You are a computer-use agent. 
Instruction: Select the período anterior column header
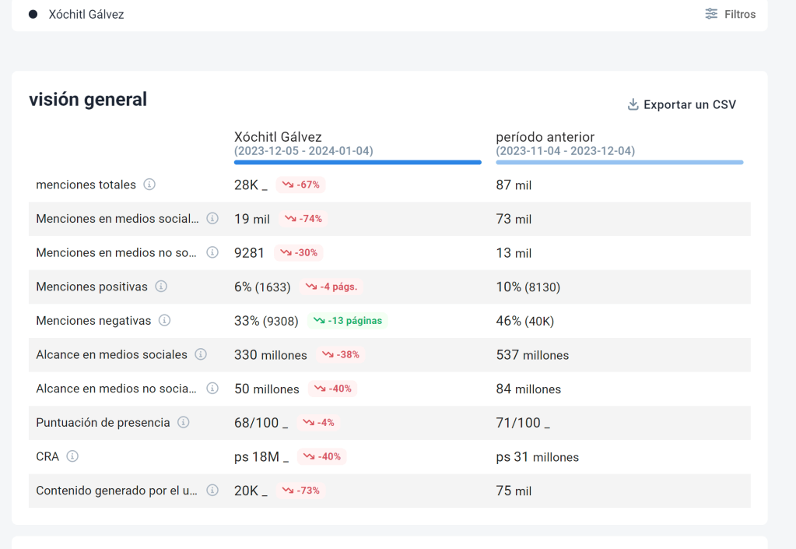(x=545, y=137)
